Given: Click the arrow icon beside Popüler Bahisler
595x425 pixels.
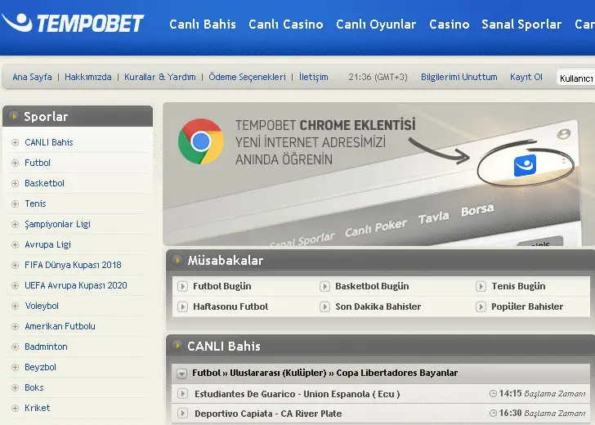Looking at the screenshot, I should pyautogui.click(x=481, y=306).
